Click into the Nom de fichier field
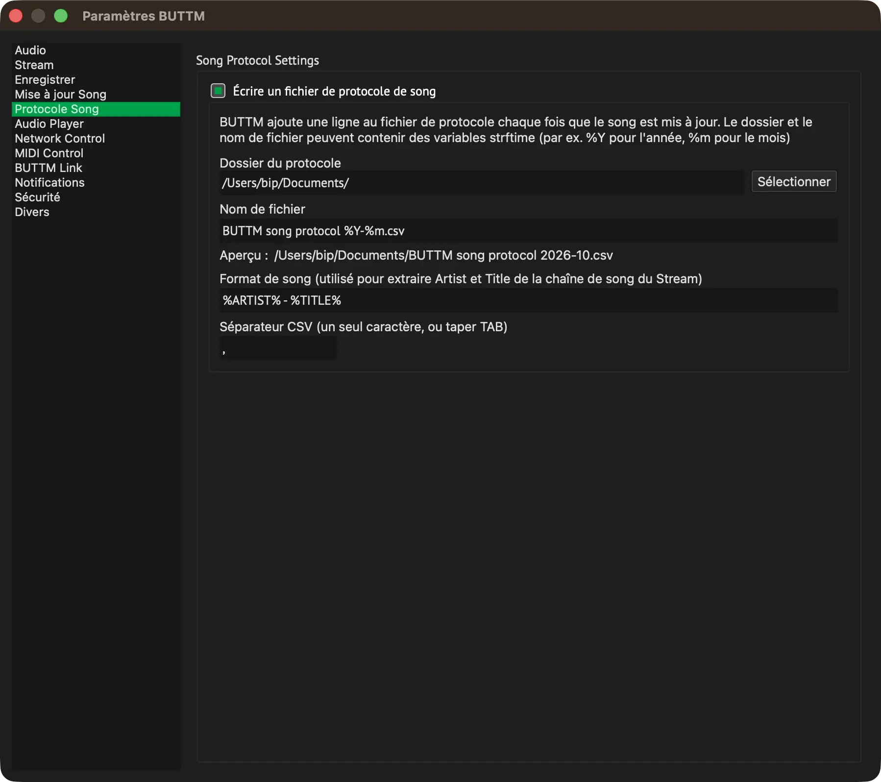Viewport: 881px width, 782px height. tap(529, 231)
